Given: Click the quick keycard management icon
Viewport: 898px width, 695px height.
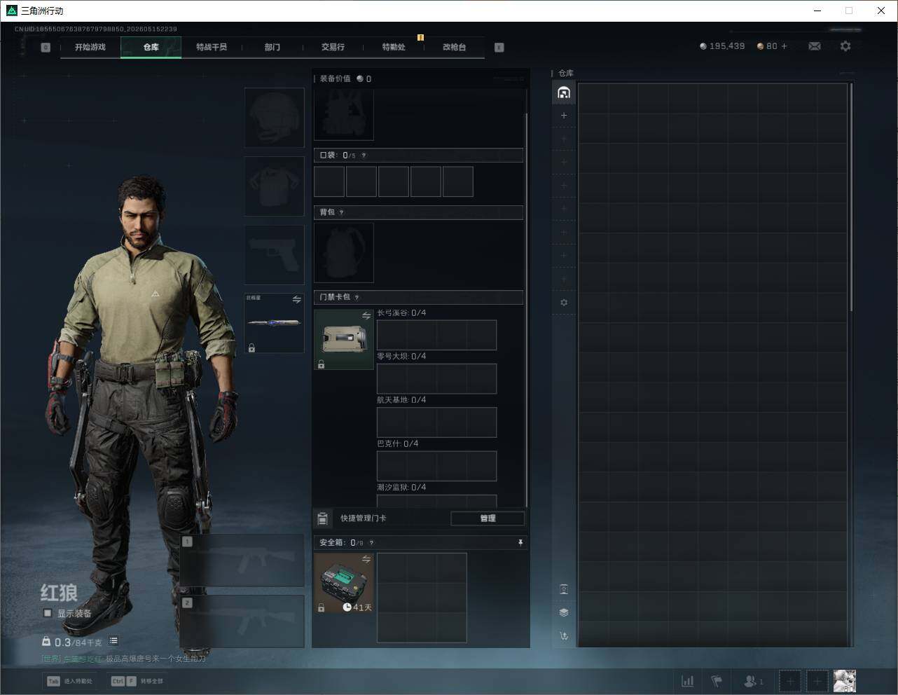Looking at the screenshot, I should (322, 518).
